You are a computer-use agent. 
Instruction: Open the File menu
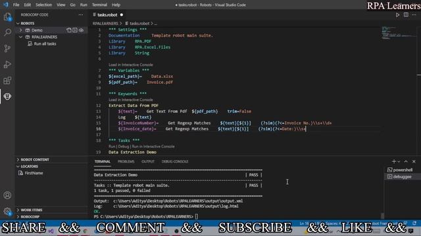click(x=16, y=5)
